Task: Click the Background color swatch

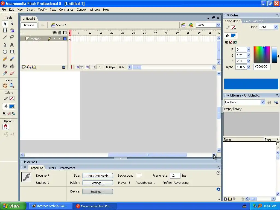Action: [139, 176]
